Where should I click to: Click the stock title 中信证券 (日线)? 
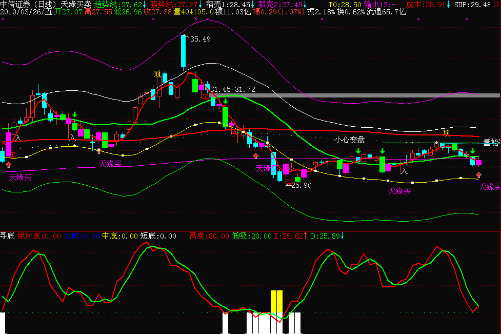coord(29,5)
